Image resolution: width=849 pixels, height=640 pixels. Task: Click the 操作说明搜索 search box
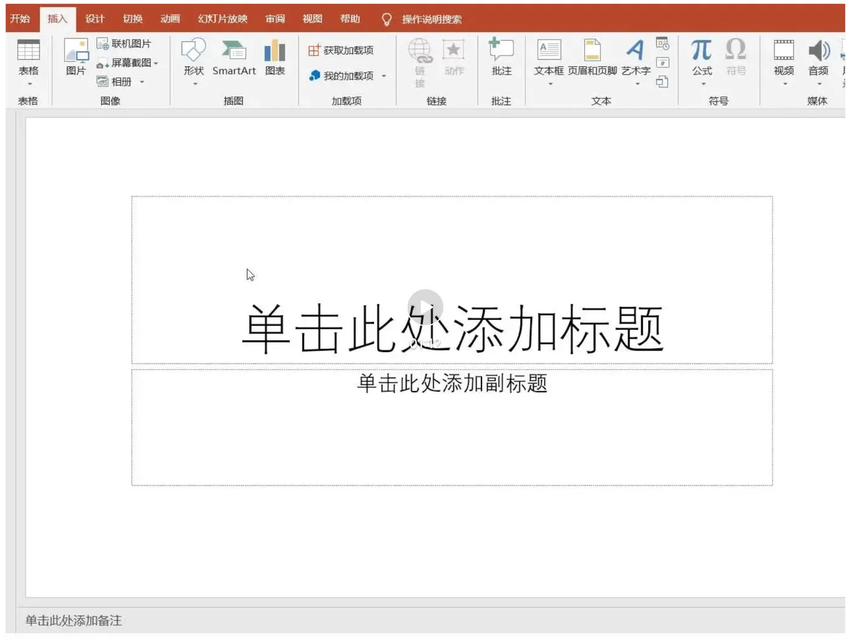432,19
